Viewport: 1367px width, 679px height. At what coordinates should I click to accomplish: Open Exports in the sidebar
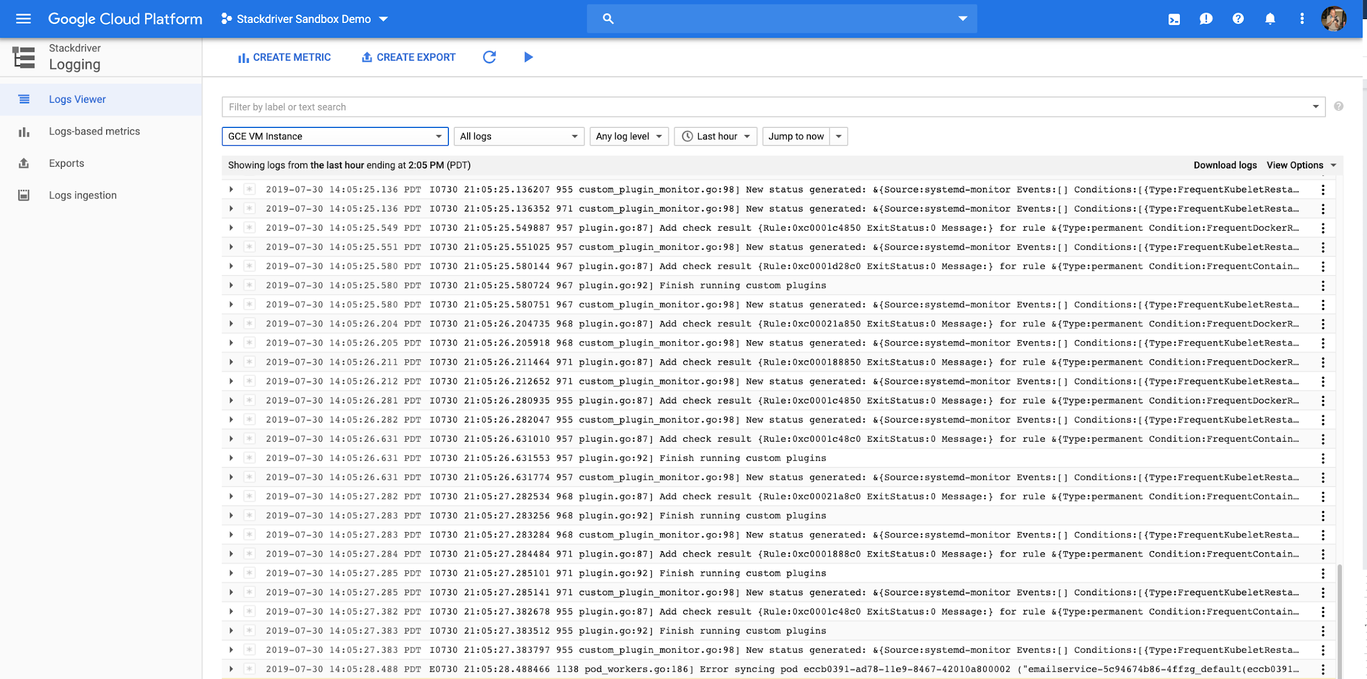click(x=101, y=163)
